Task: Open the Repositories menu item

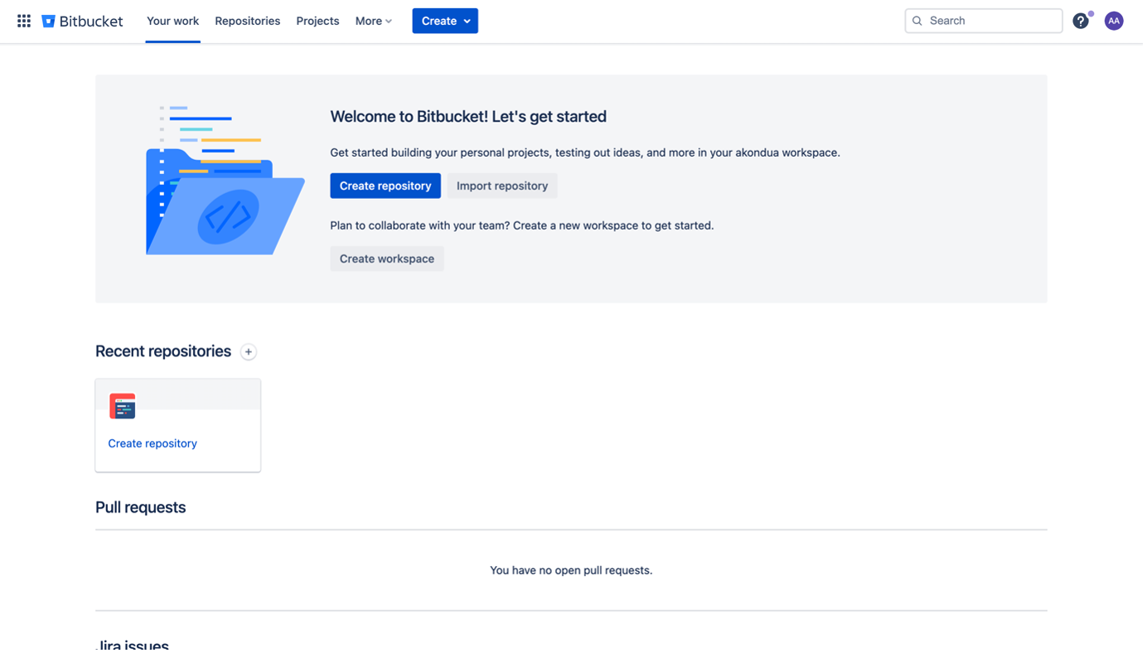Action: pos(247,21)
